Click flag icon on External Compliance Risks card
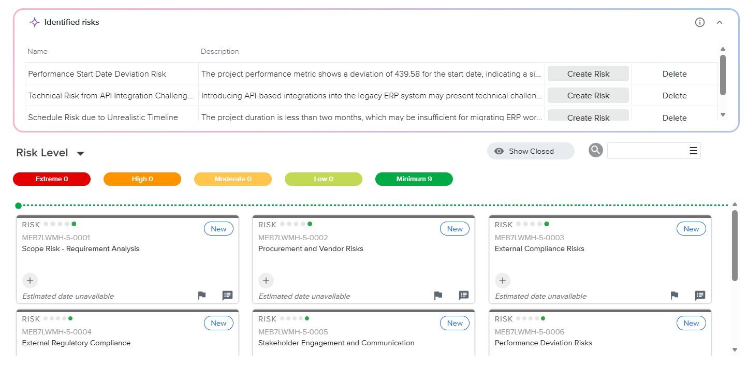The image size is (747, 366). tap(674, 296)
